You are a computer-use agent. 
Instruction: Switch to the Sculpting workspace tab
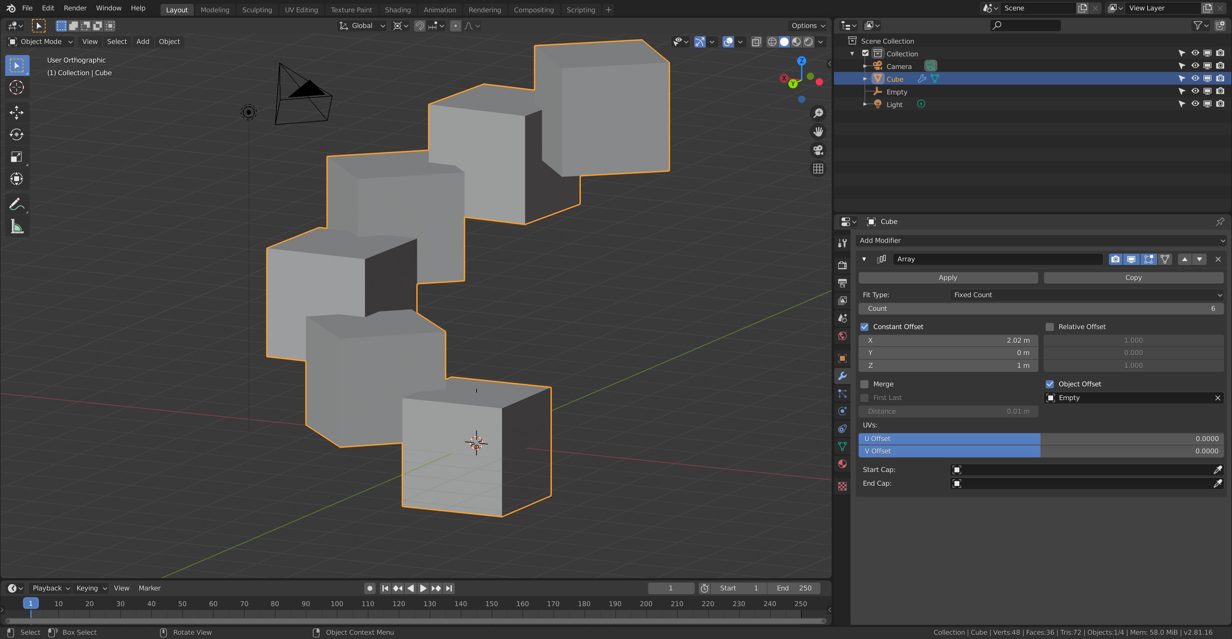coord(257,9)
